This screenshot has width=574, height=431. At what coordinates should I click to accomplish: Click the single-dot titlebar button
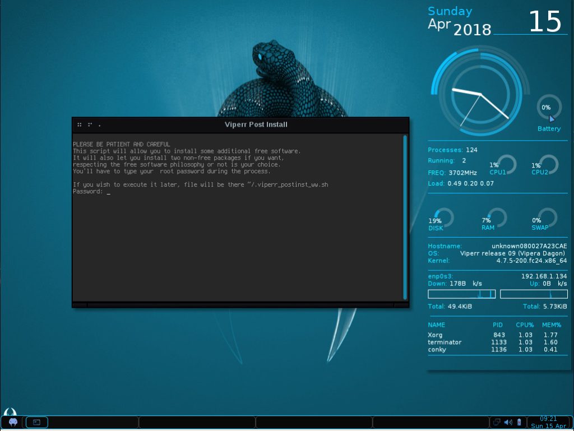(99, 125)
